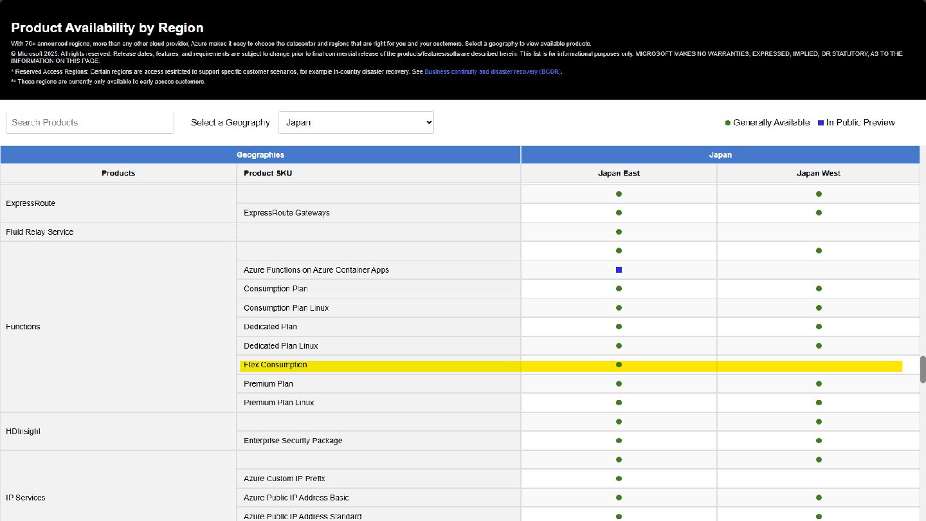Open the Select a Geography dropdown

click(356, 122)
